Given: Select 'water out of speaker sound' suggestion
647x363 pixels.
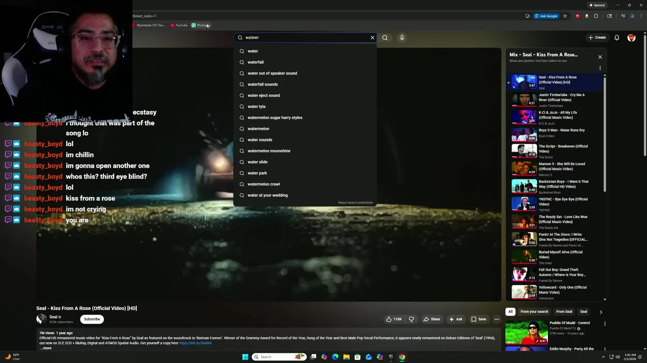Looking at the screenshot, I should [305, 73].
